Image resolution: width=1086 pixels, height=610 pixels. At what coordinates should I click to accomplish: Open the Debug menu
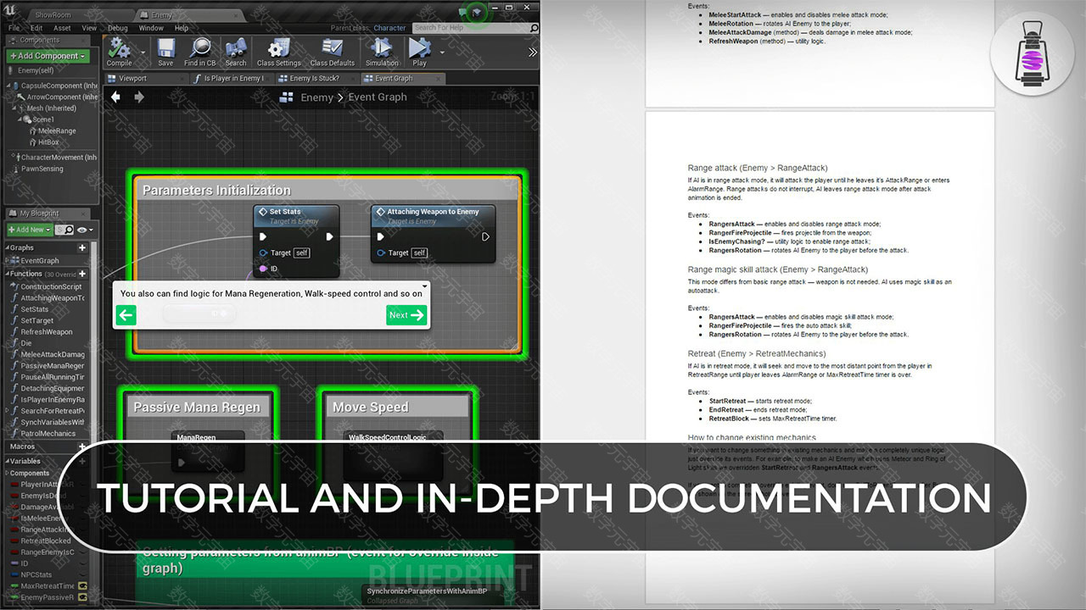coord(118,28)
